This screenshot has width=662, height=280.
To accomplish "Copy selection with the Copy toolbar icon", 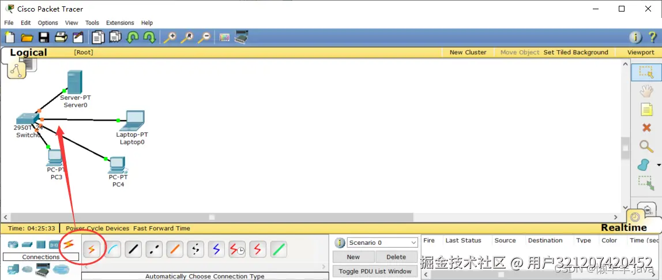I will (99, 38).
